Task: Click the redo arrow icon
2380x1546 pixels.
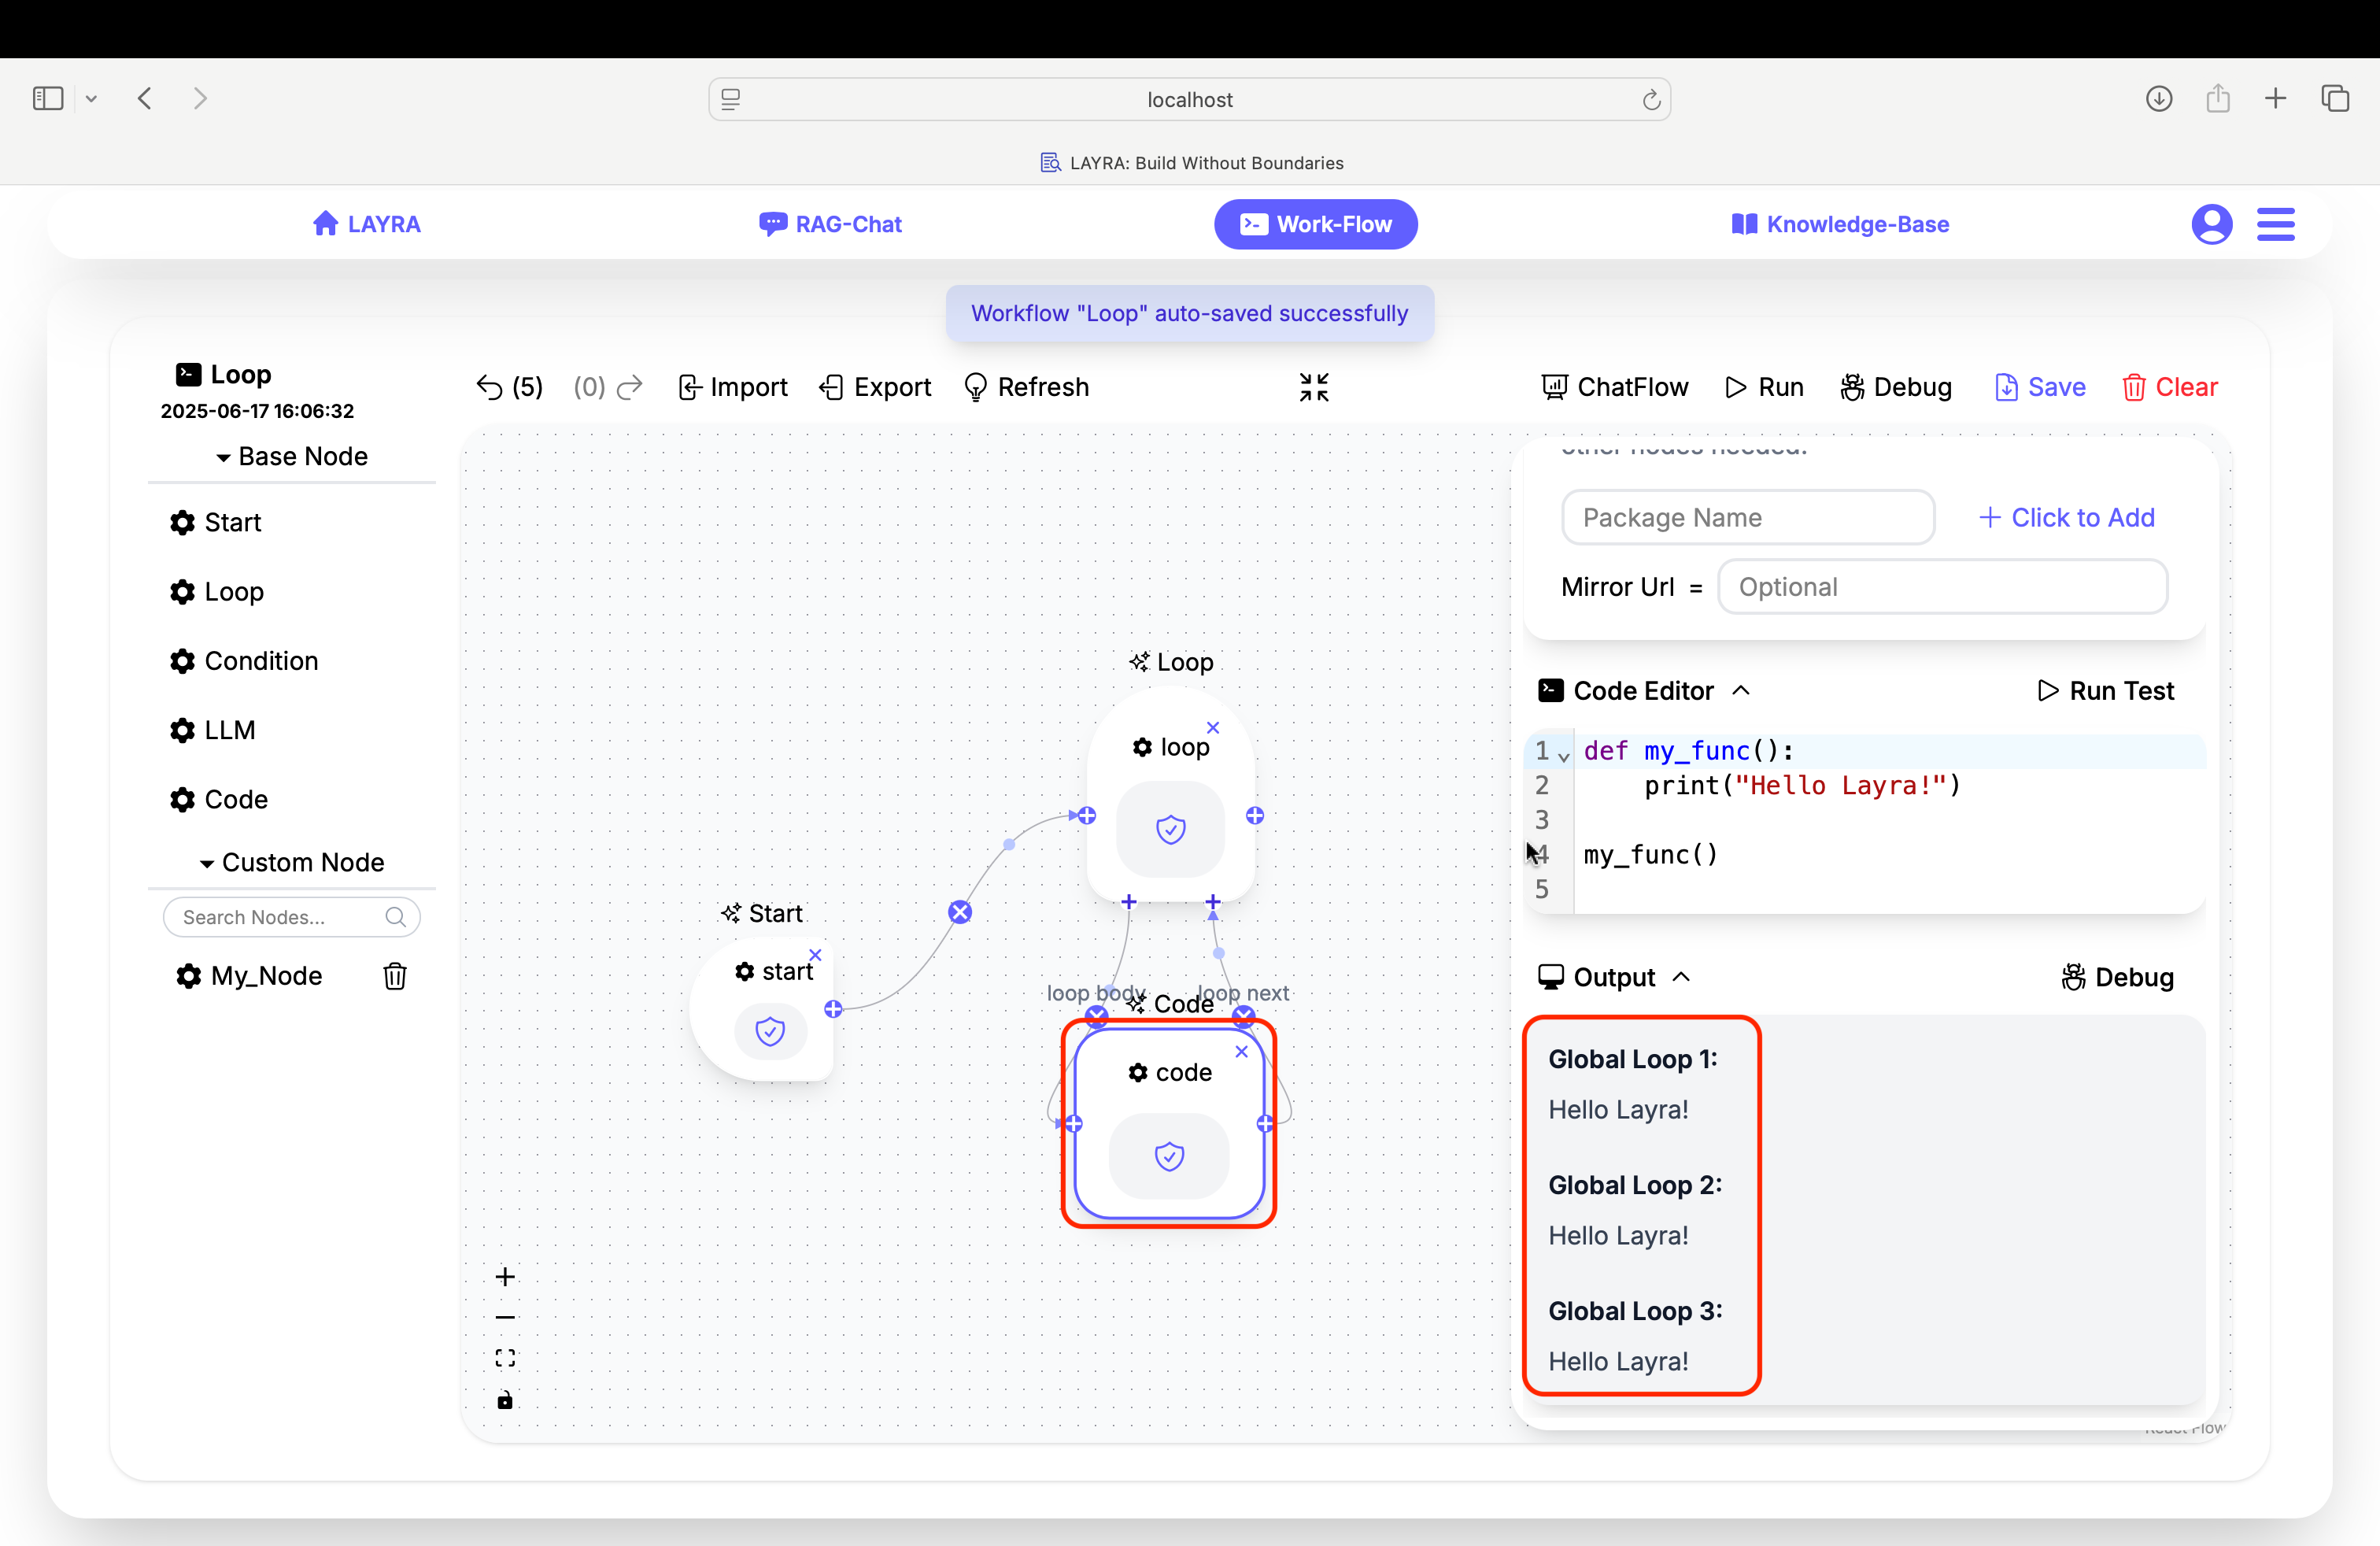Action: coord(630,387)
